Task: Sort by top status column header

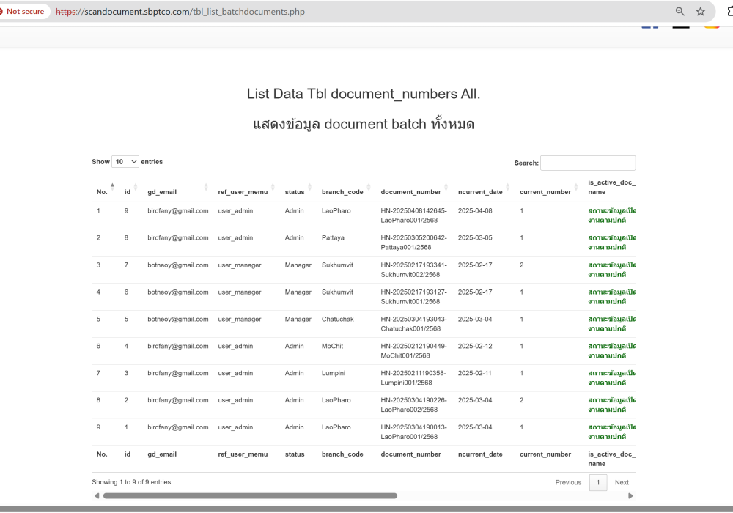Action: [295, 192]
